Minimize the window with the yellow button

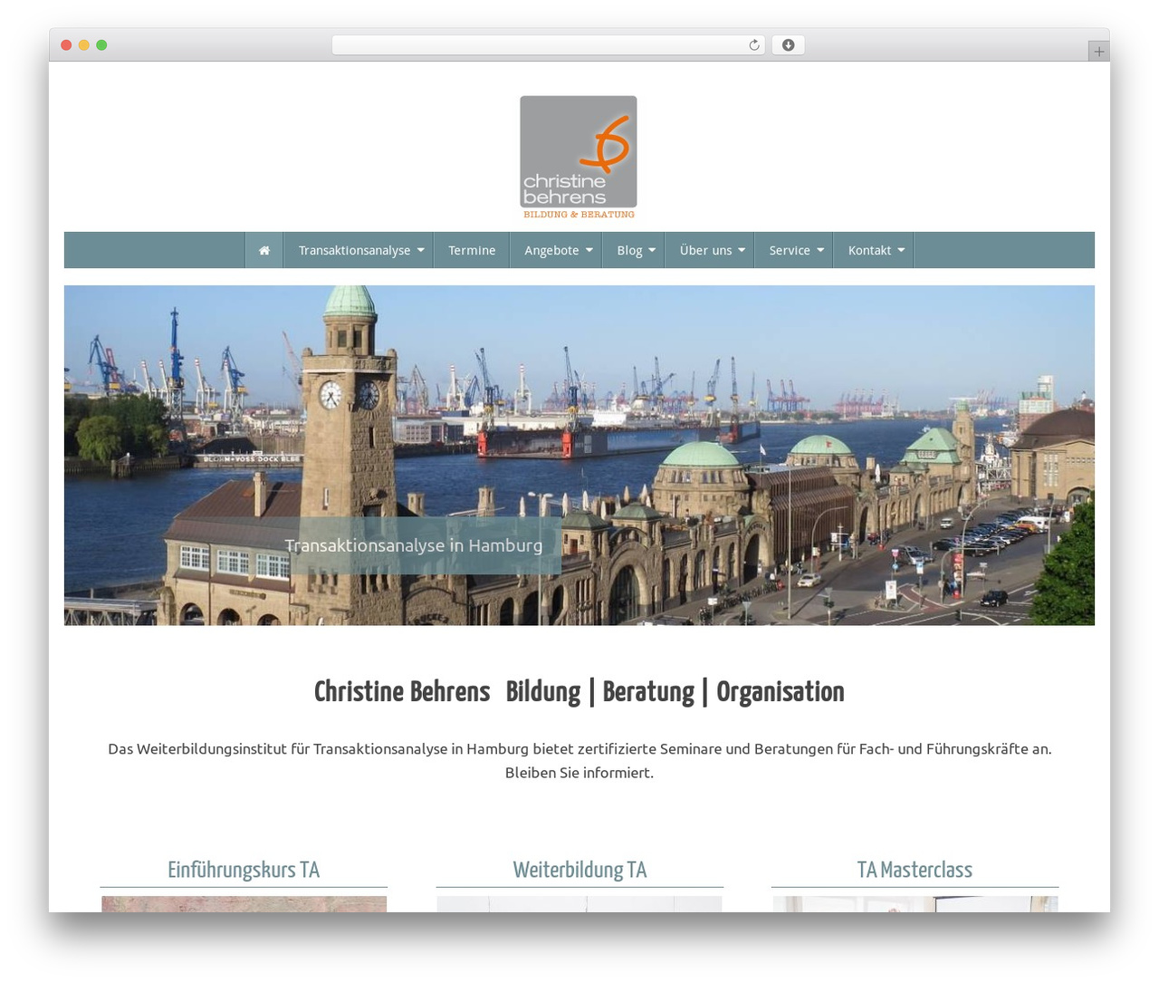[83, 45]
